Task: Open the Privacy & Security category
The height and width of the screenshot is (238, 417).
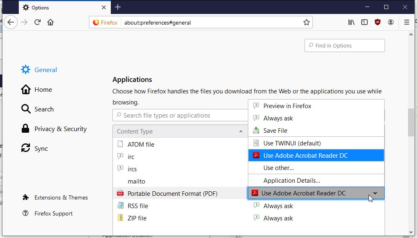Action: tap(54, 129)
